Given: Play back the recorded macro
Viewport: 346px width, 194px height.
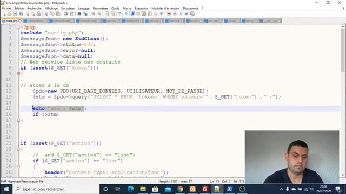Looking at the screenshot, I should 181,14.
